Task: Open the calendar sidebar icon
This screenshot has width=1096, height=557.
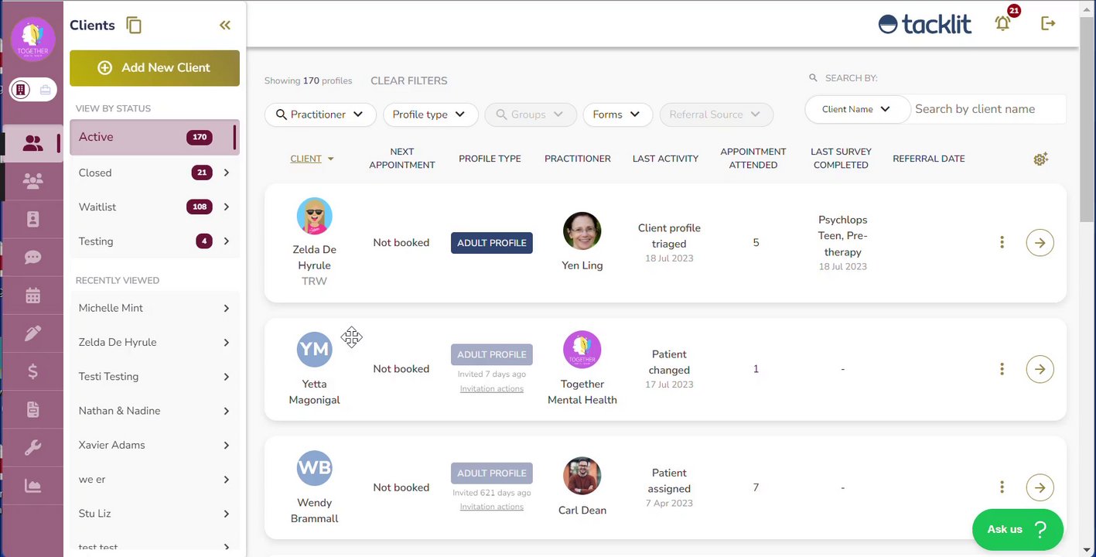Action: [32, 296]
